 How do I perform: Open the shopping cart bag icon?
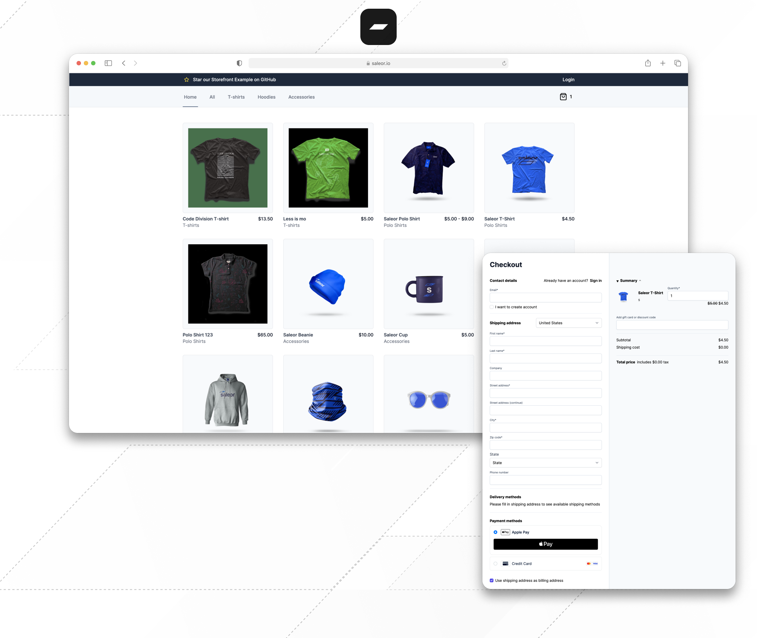click(563, 97)
